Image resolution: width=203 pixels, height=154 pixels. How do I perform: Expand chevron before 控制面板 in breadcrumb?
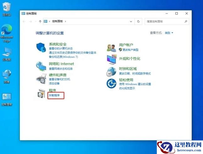point(49,21)
